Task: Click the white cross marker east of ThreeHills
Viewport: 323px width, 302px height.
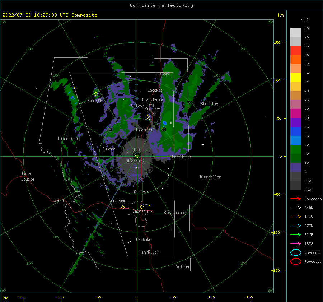Action: (203, 144)
